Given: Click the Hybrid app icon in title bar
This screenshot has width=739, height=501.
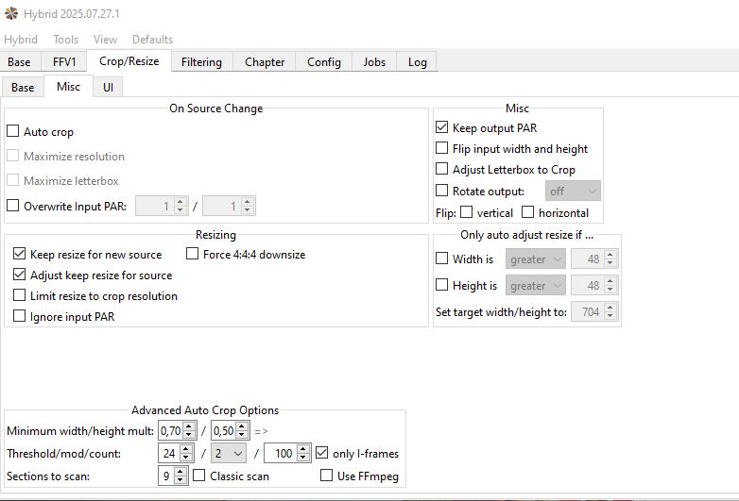Looking at the screenshot, I should click(11, 14).
